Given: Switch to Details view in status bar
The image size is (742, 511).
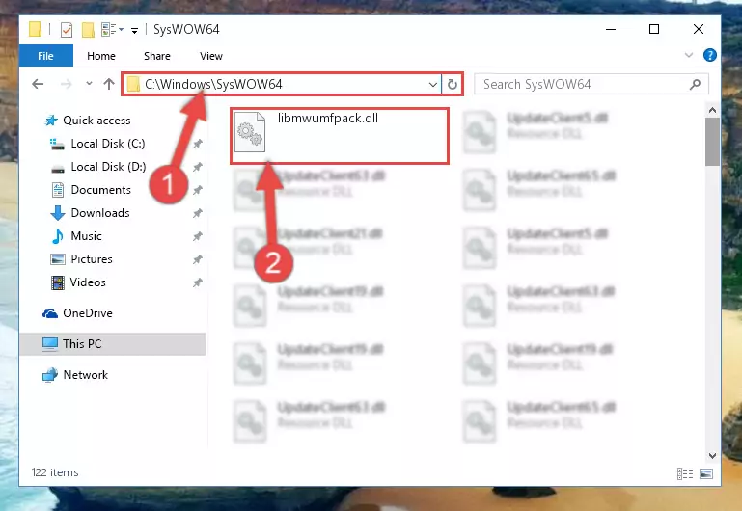Looking at the screenshot, I should pos(685,473).
